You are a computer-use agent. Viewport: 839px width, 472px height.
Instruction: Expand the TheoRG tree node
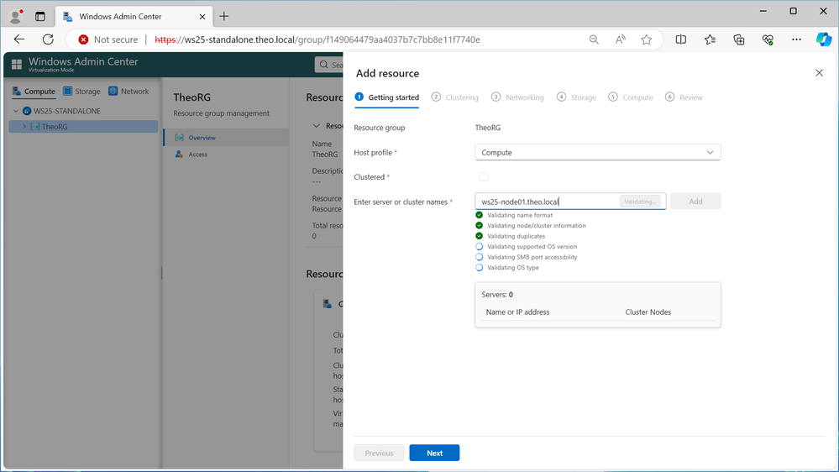pos(24,127)
